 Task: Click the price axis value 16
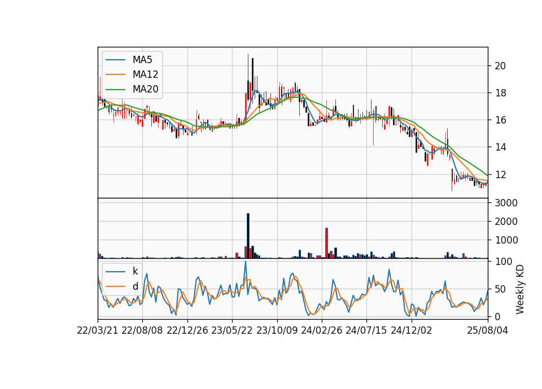coord(500,120)
